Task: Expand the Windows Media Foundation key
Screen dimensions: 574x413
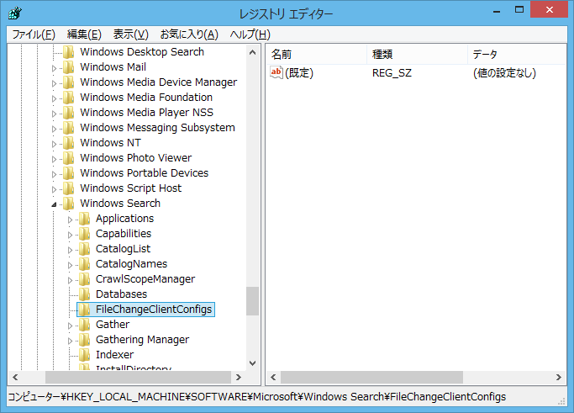Action: [54, 98]
